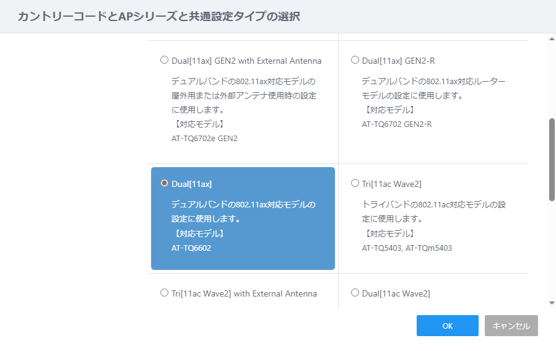Click the scrollbar up arrow
Screen dimensions: 556x351
(x=552, y=38)
